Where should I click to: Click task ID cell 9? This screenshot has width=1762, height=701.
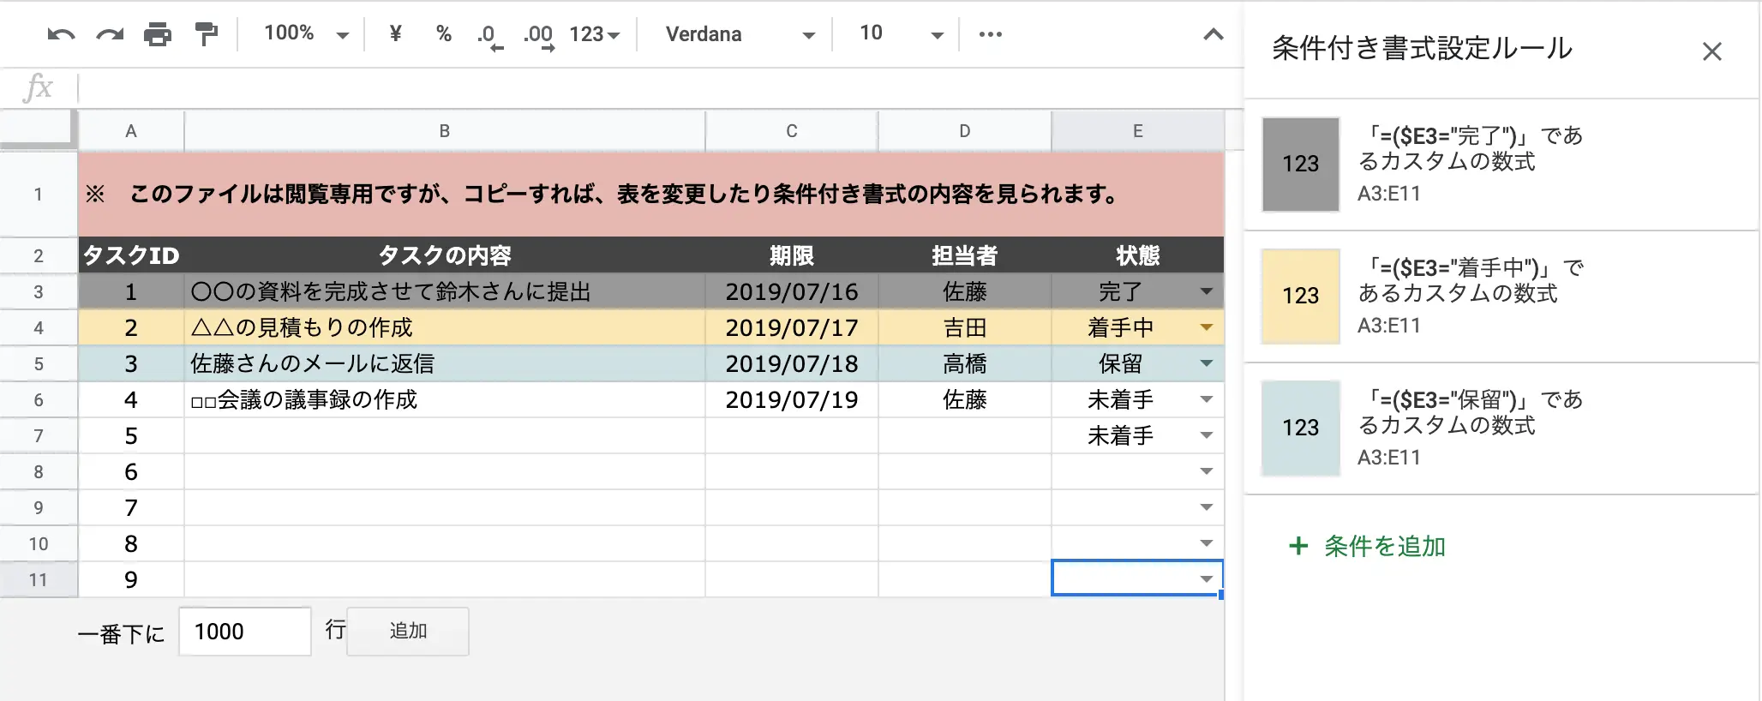coord(131,580)
